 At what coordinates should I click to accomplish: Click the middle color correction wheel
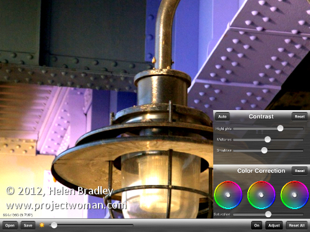(261, 195)
